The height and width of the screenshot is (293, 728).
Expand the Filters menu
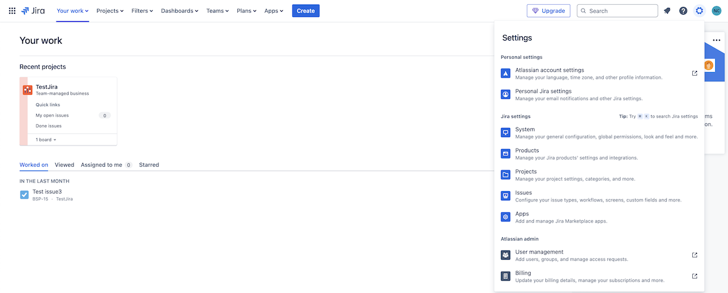[142, 11]
